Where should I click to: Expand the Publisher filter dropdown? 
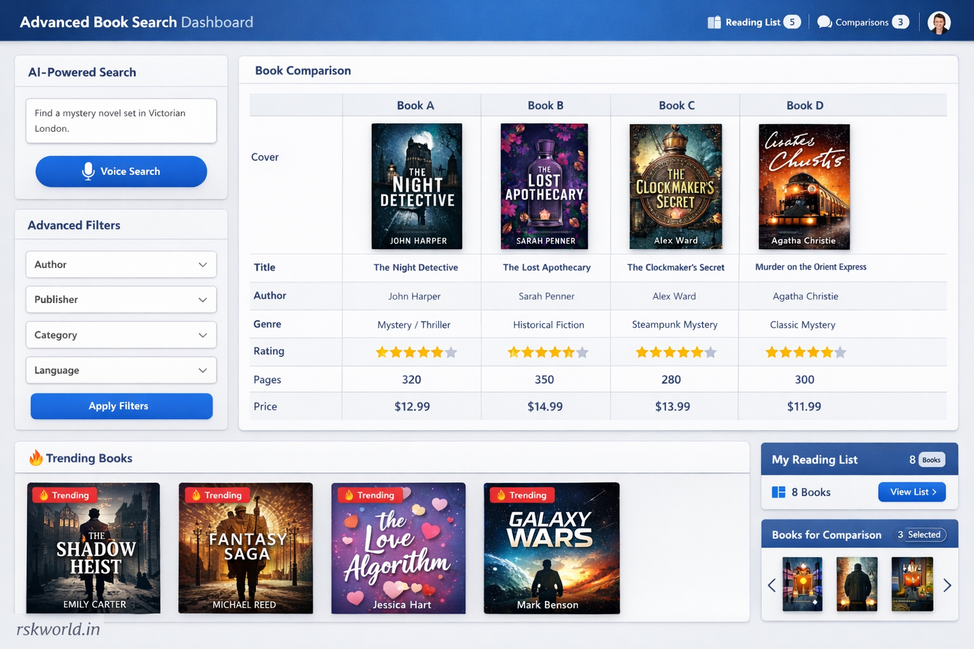tap(121, 299)
